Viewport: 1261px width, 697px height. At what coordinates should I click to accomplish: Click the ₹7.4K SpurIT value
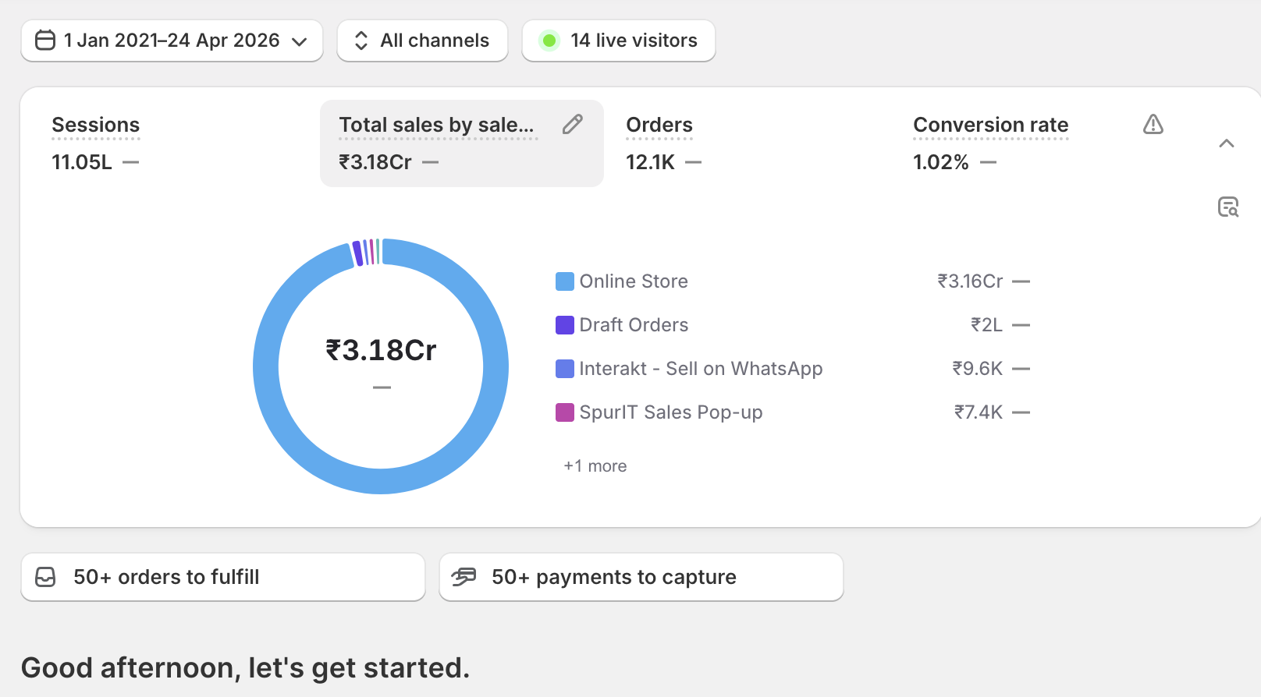click(x=979, y=412)
